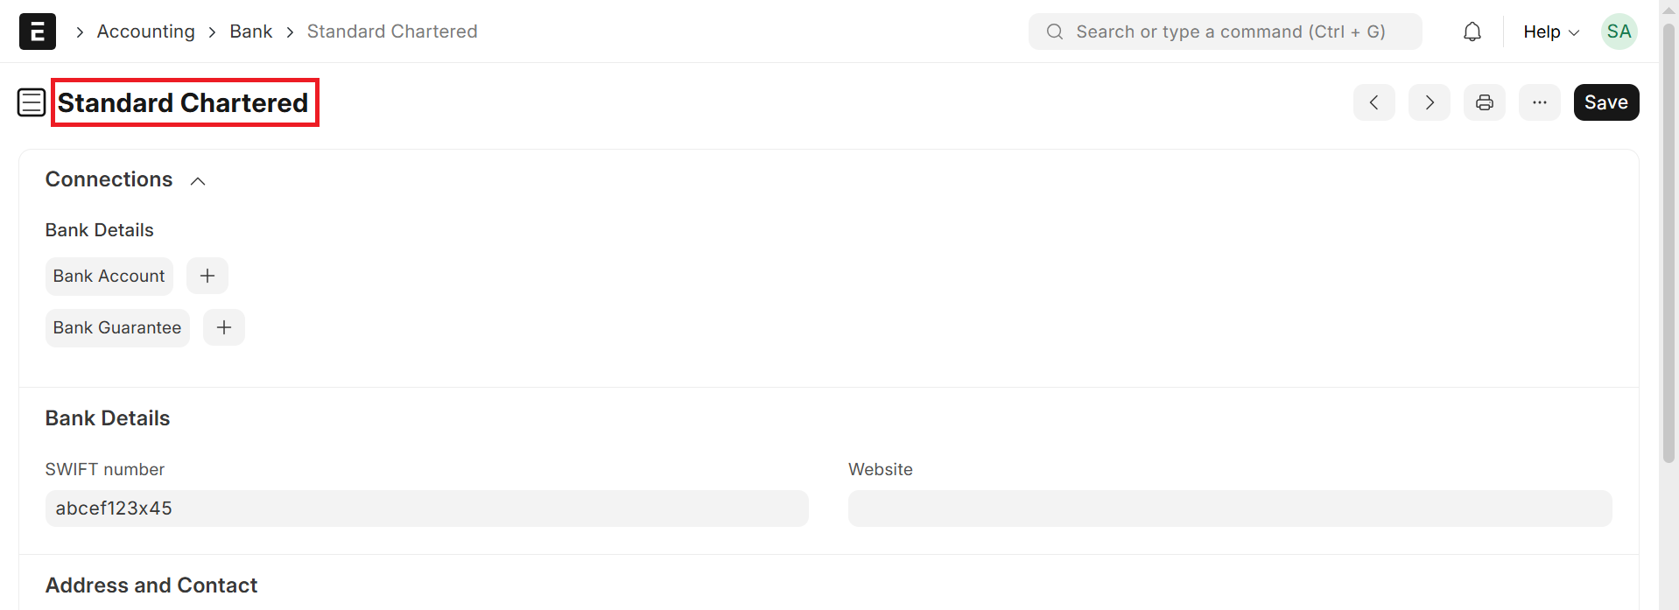Toggle the sidebar menu icon
The height and width of the screenshot is (610, 1679).
(32, 102)
